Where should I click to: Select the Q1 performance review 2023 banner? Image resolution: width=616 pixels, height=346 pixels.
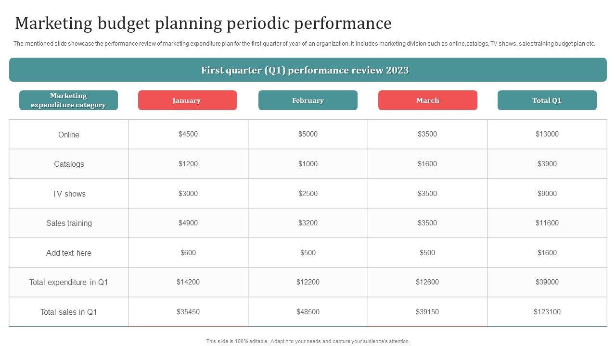click(x=308, y=70)
